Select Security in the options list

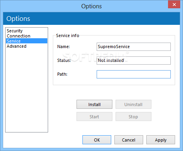(x=26, y=31)
